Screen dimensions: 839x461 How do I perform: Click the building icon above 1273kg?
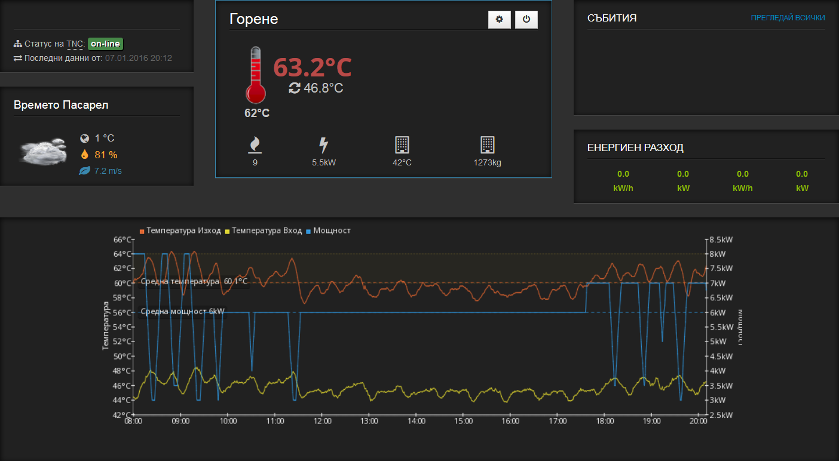pyautogui.click(x=488, y=145)
